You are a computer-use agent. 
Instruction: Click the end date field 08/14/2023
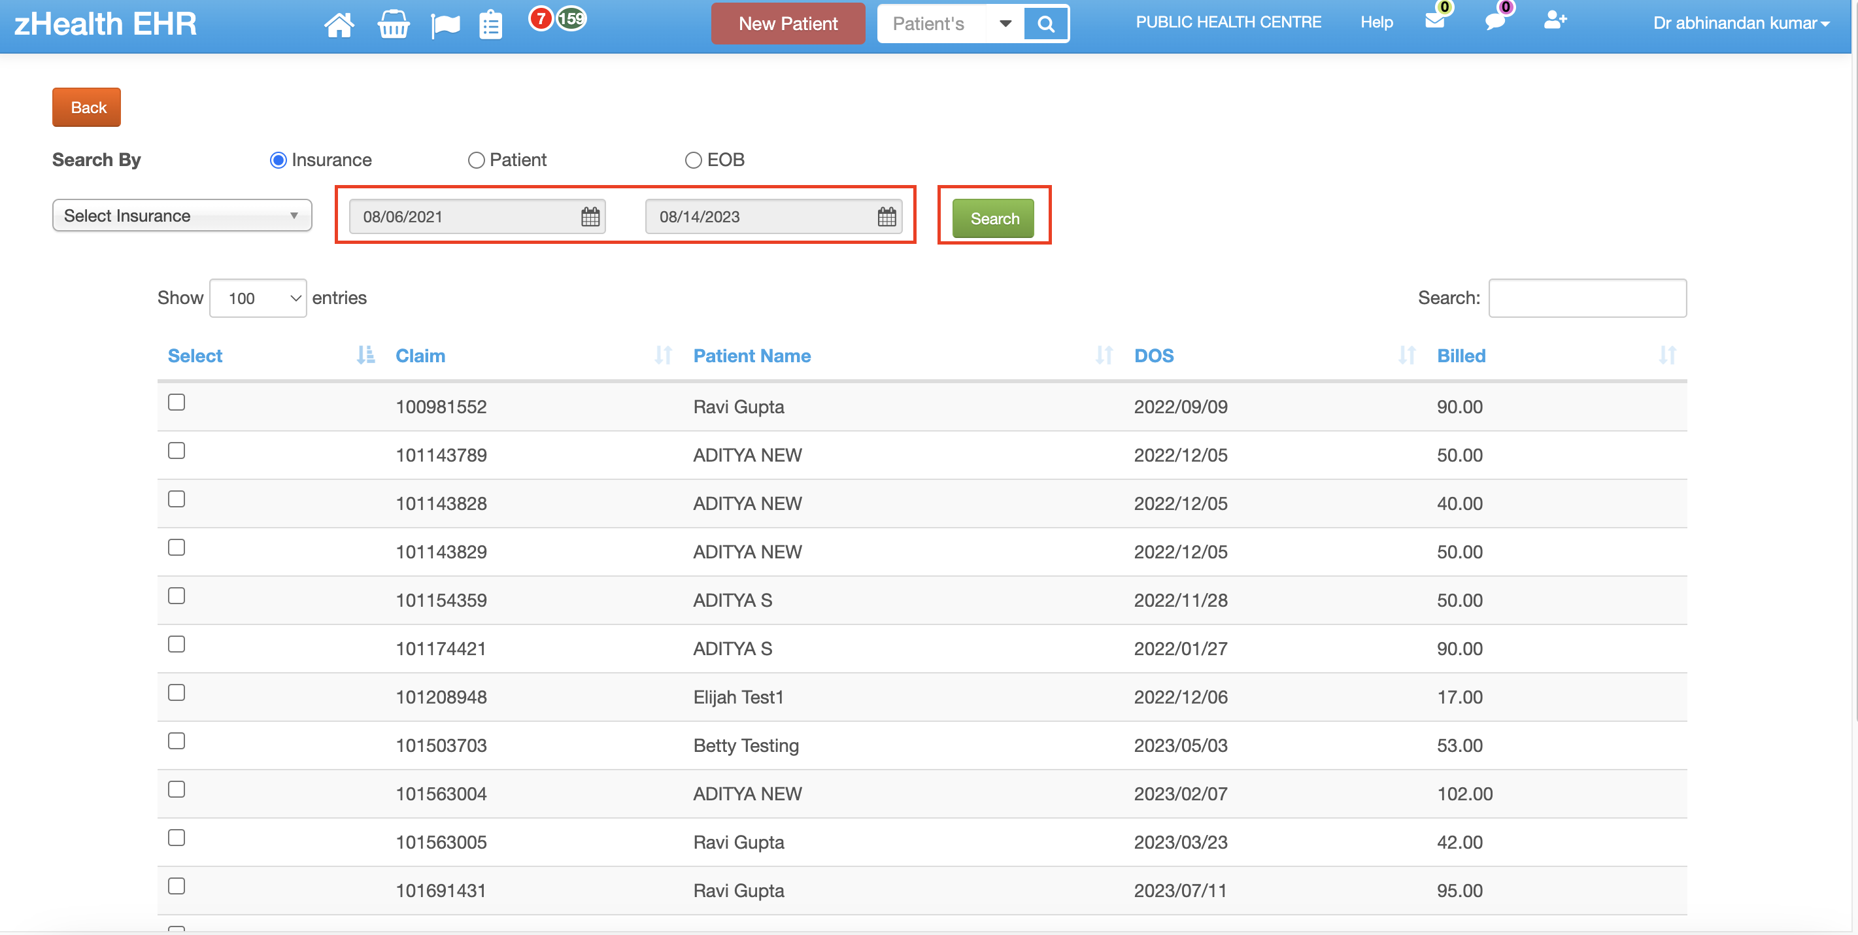(x=773, y=216)
